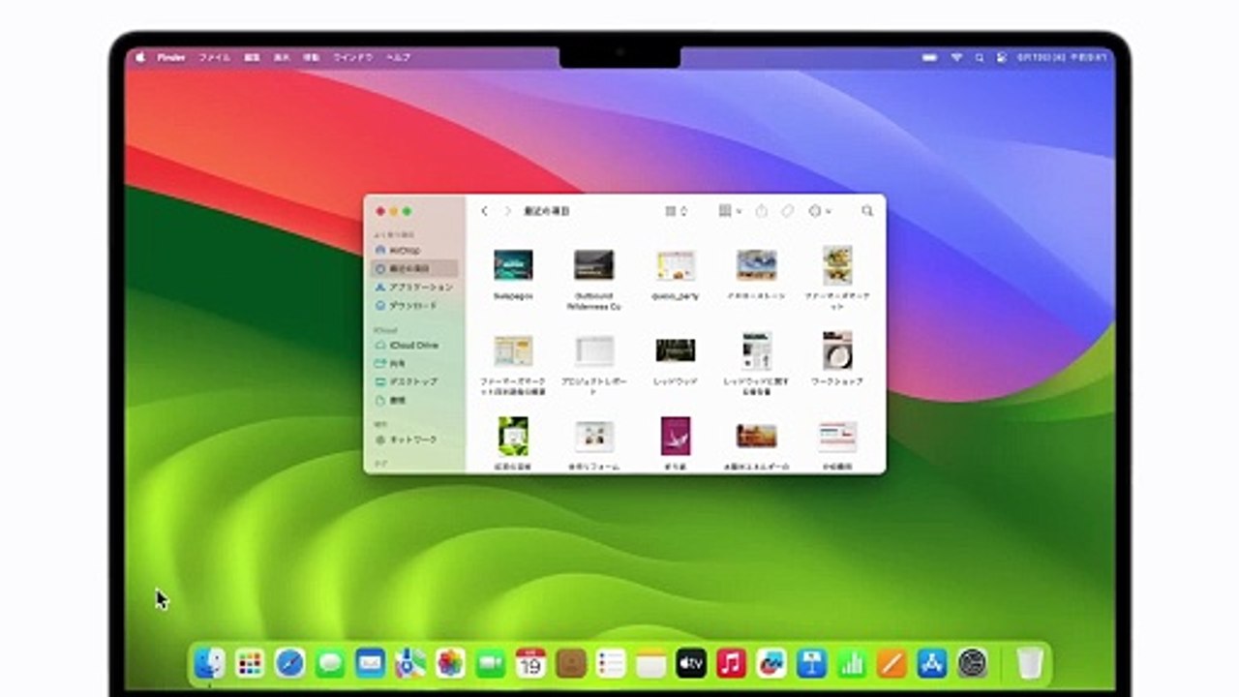Launch Apple TV from the Dock
Viewport: 1239px width, 697px height.
(x=691, y=663)
